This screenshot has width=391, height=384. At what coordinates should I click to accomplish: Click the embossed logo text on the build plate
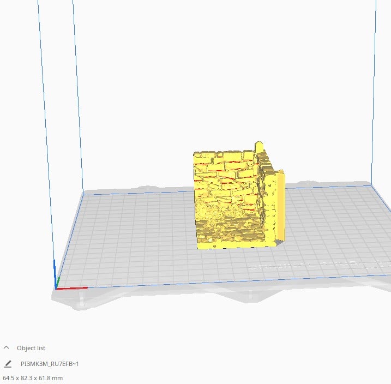(319, 266)
